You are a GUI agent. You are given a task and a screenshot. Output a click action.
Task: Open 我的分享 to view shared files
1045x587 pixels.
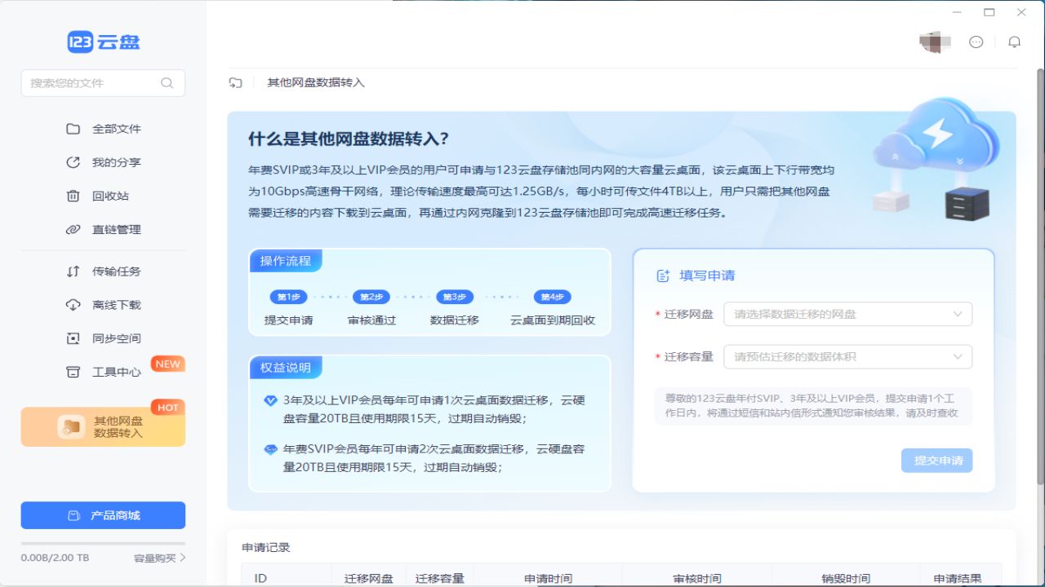(x=115, y=161)
